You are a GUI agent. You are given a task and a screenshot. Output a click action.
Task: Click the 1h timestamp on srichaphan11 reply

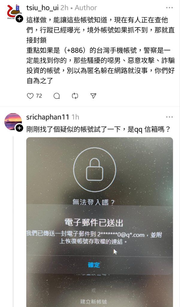(75, 117)
